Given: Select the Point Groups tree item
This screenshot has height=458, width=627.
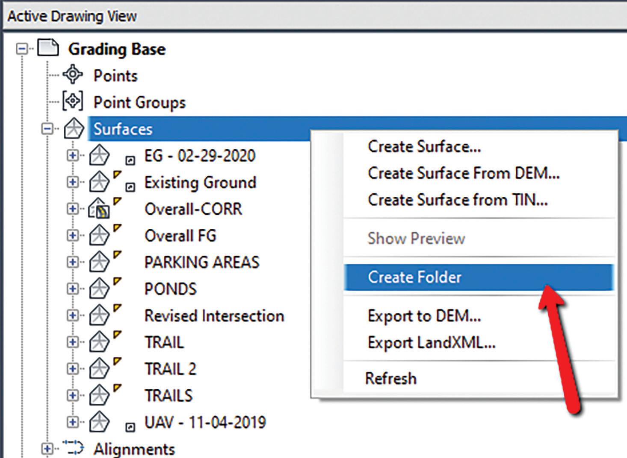Looking at the screenshot, I should 139,102.
